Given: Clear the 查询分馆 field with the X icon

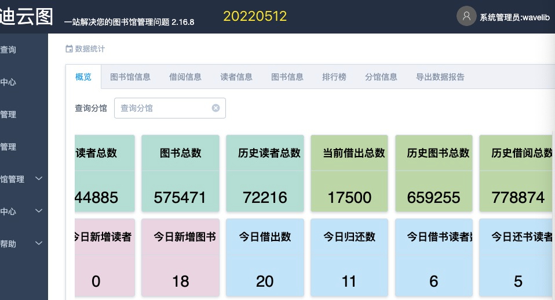Looking at the screenshot, I should [x=216, y=108].
